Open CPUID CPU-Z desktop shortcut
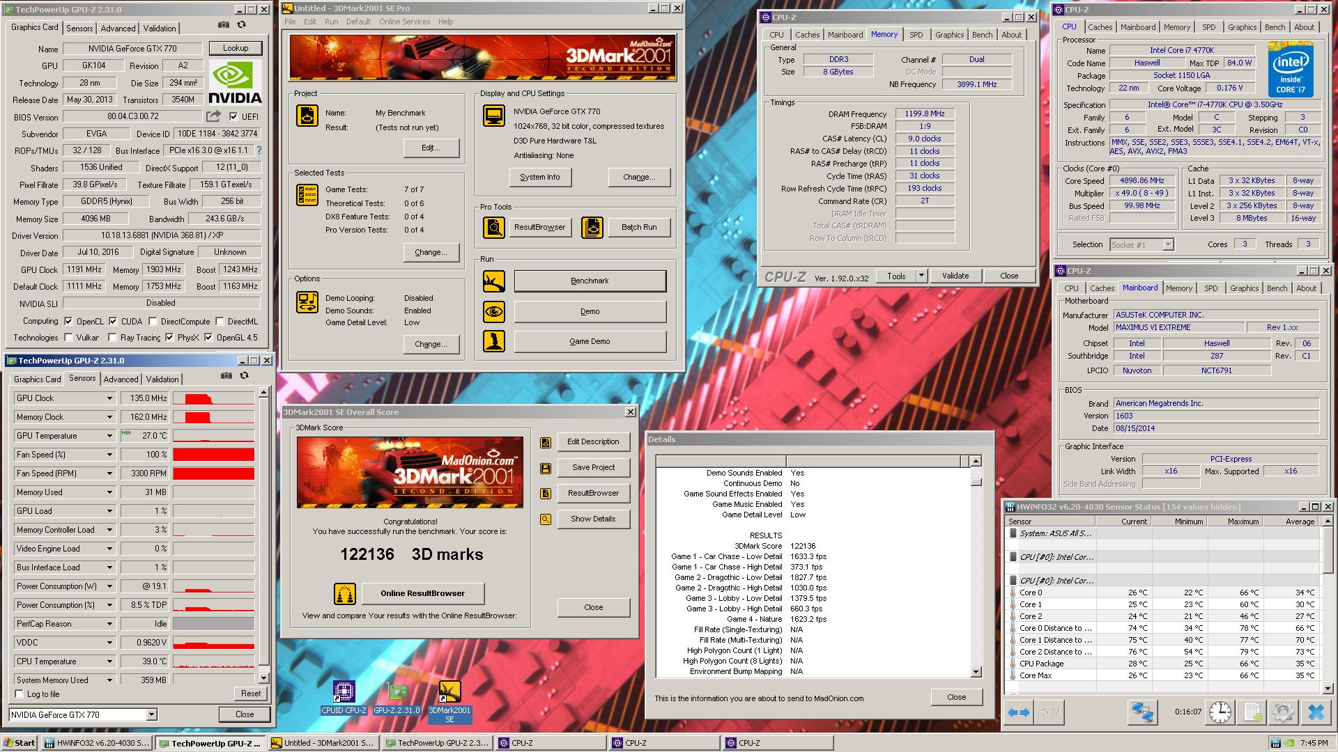 344,698
